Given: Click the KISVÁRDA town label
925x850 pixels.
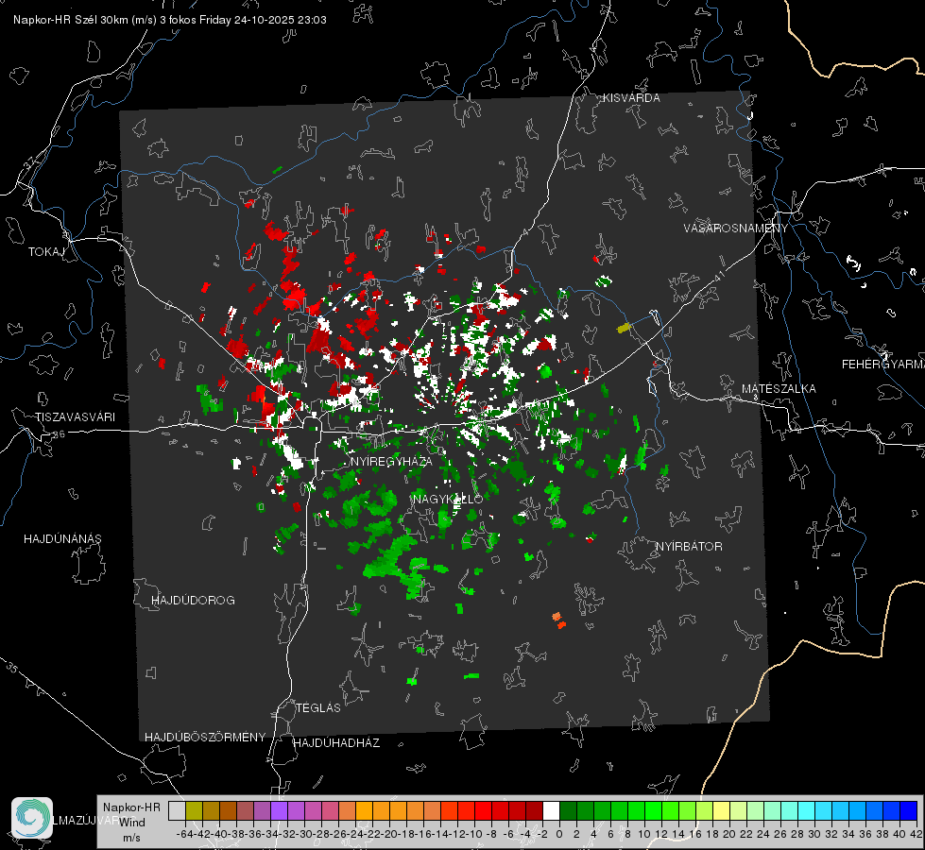Looking at the screenshot, I should tap(631, 98).
